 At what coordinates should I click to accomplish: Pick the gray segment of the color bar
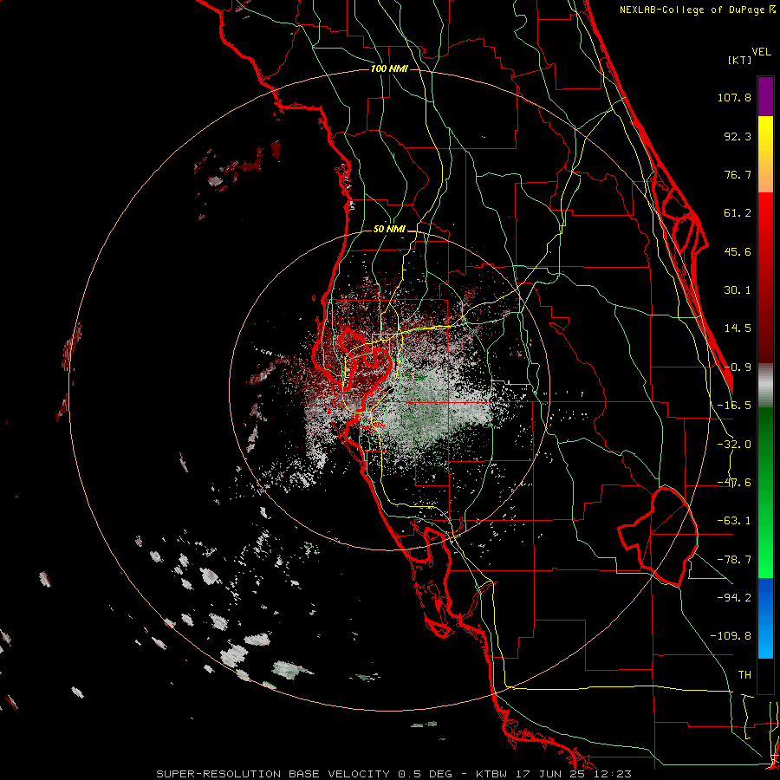tap(765, 386)
